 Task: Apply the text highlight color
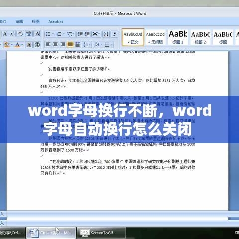[x=6, y=45]
